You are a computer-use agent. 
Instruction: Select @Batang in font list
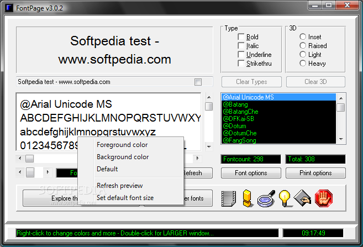278,104
